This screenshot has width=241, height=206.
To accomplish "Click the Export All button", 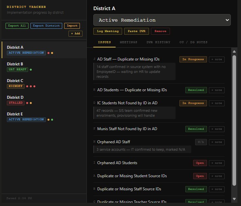I will click(x=17, y=26).
